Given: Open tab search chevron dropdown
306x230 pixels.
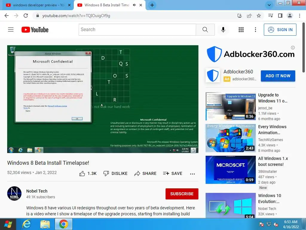Looking at the screenshot, I should point(269,5).
